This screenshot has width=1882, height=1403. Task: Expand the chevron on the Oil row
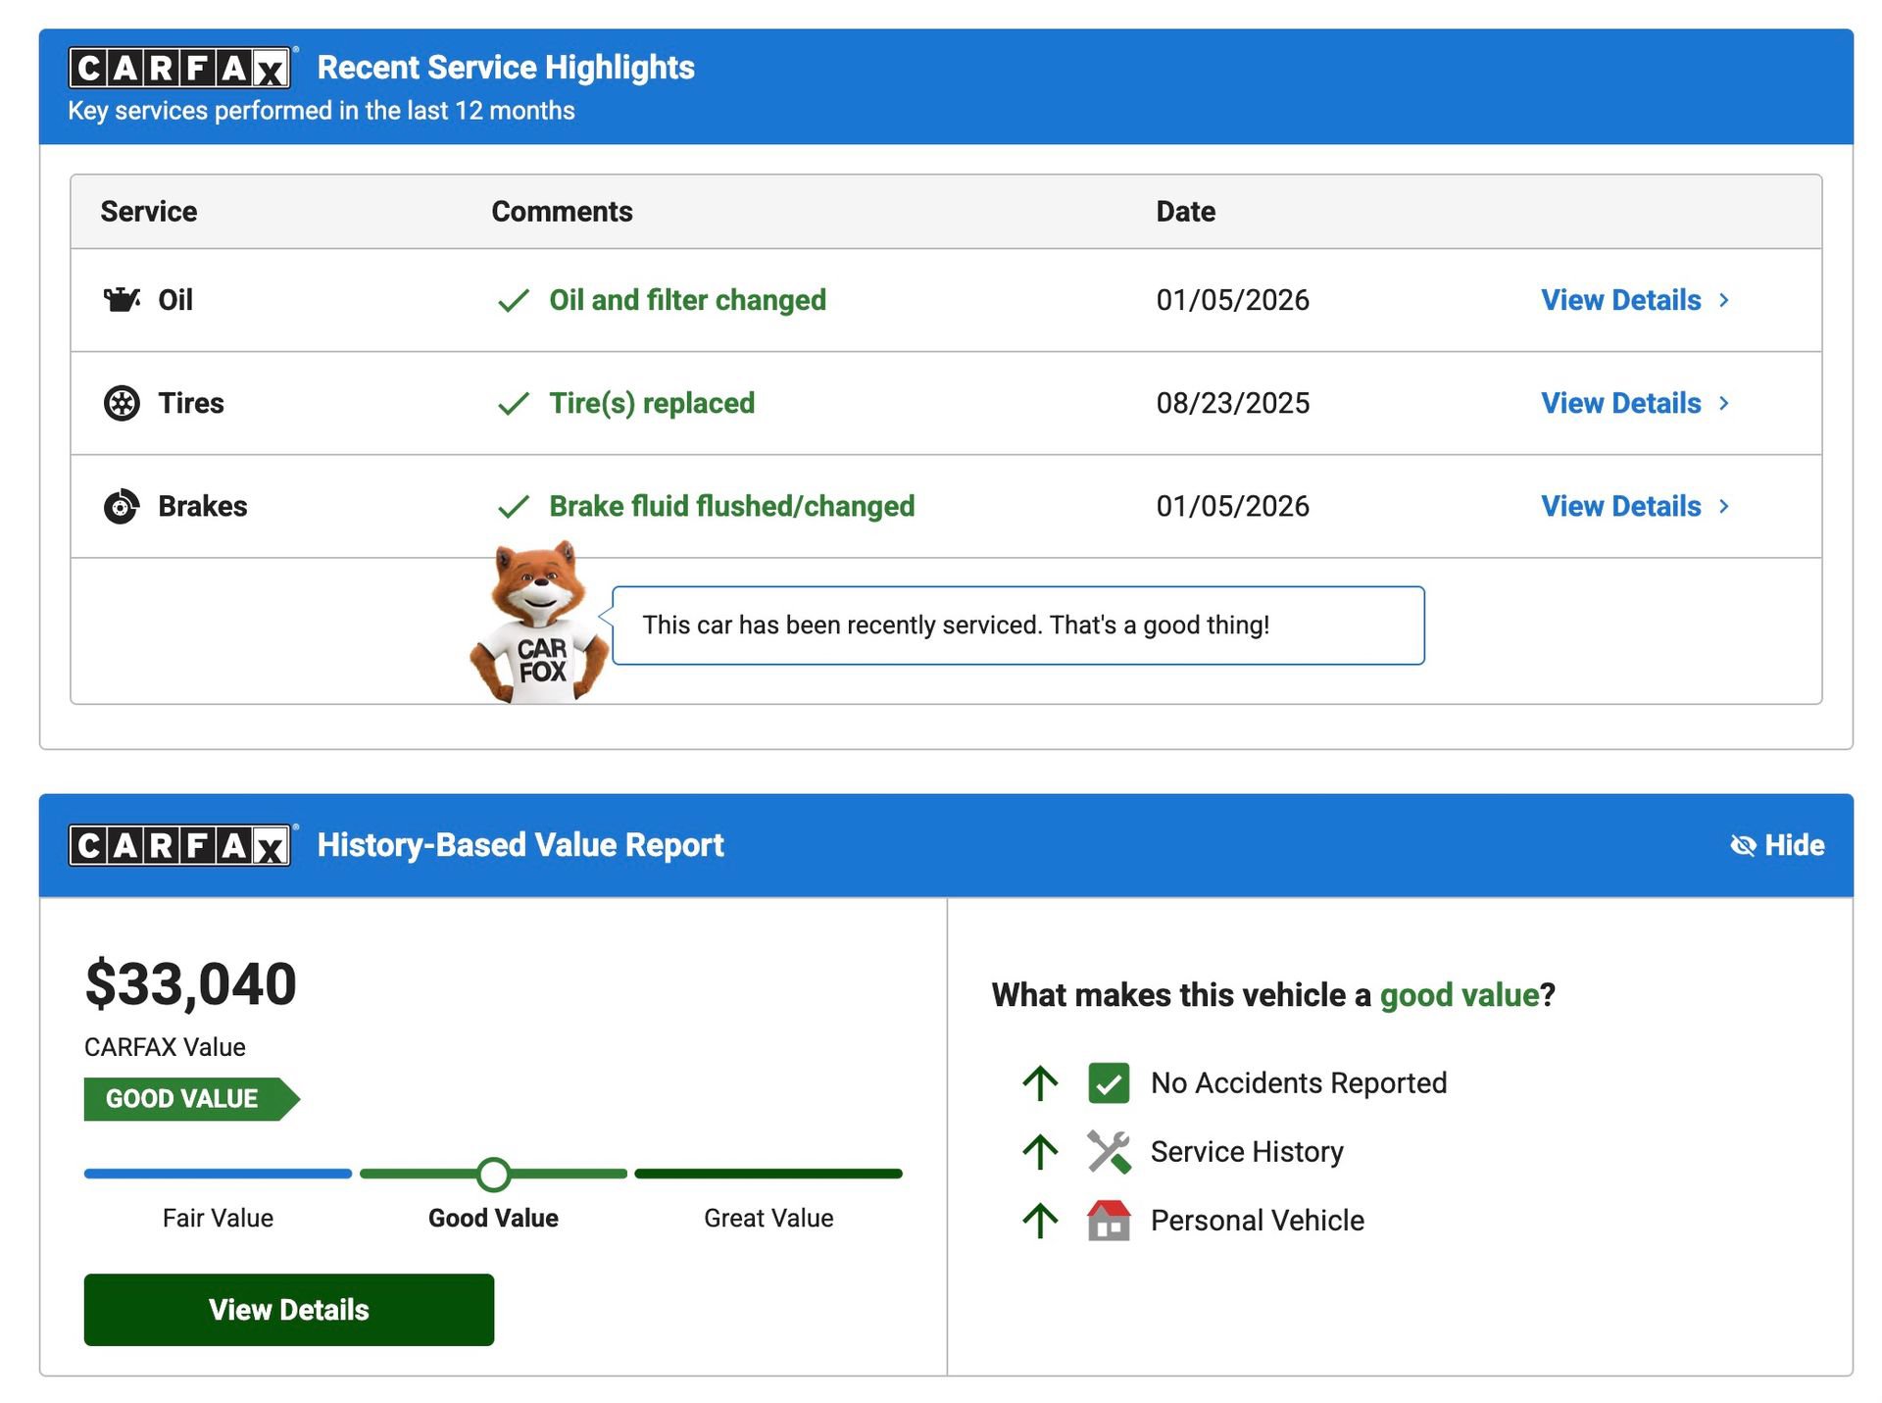(x=1724, y=300)
